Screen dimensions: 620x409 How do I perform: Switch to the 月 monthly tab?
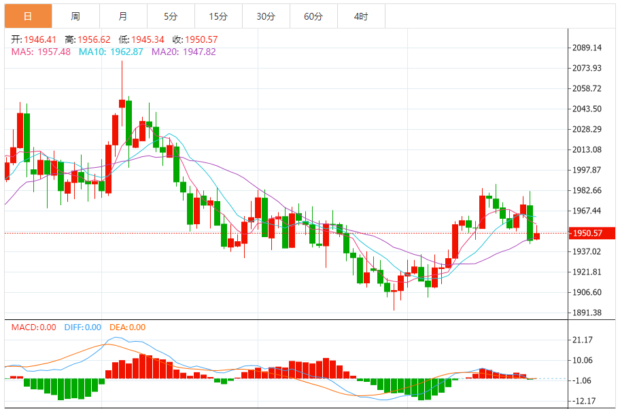point(123,16)
